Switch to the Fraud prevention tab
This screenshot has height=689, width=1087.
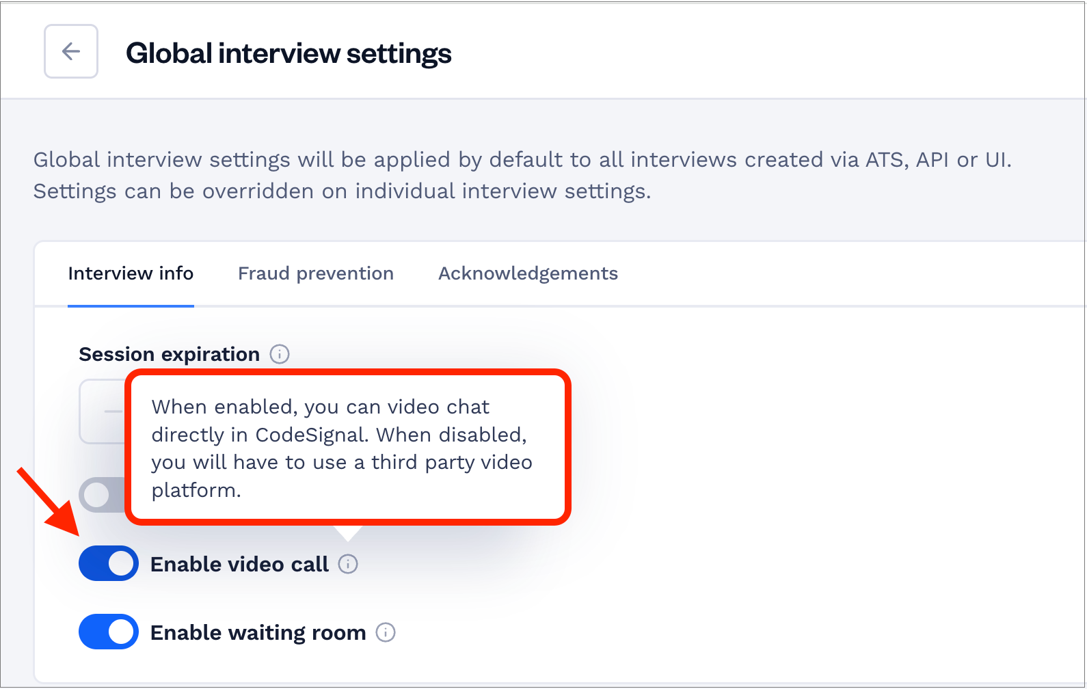pos(316,273)
